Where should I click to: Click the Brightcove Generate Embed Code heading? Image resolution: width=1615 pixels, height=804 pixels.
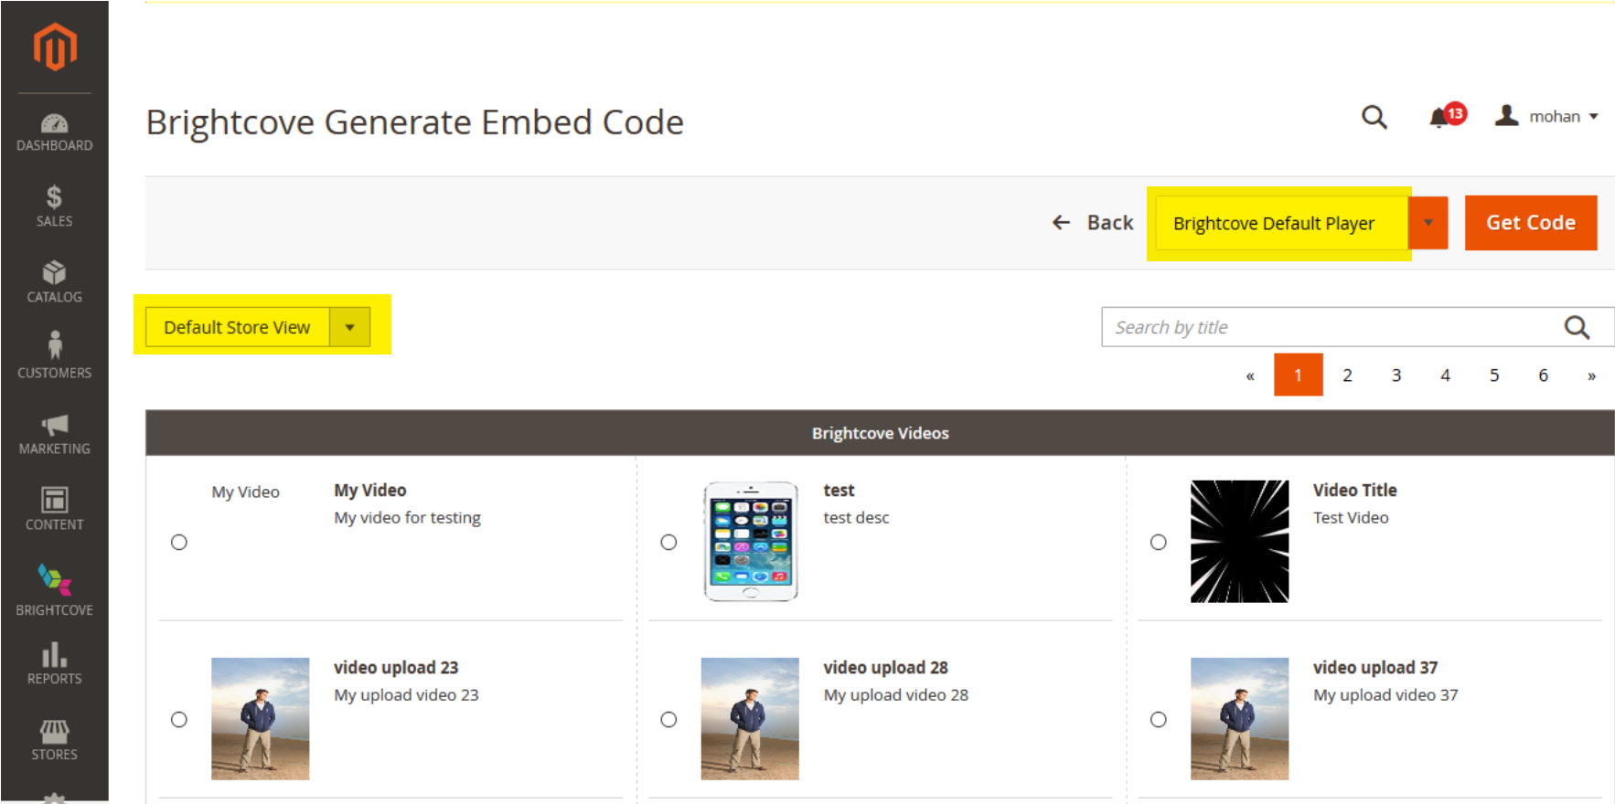pyautogui.click(x=415, y=122)
